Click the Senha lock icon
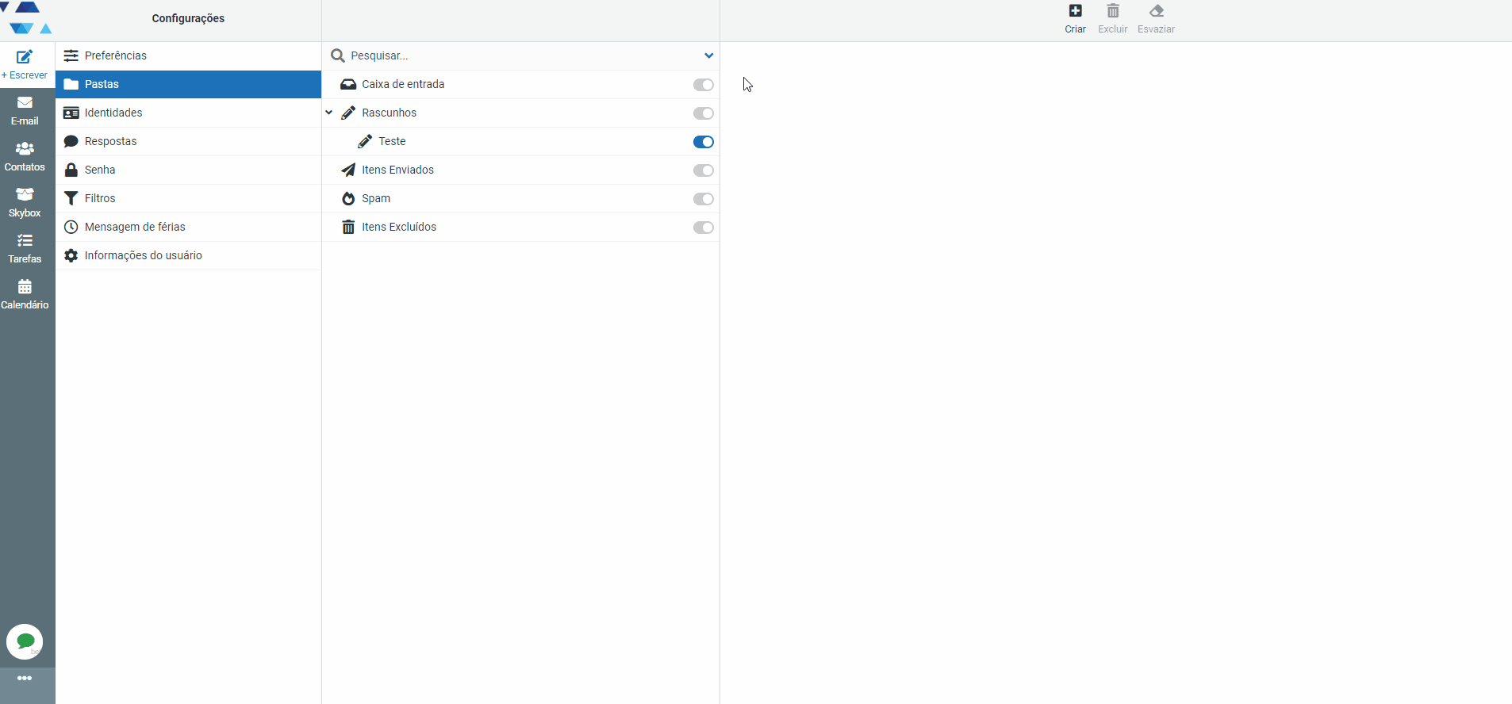The width and height of the screenshot is (1512, 704). coord(71,170)
